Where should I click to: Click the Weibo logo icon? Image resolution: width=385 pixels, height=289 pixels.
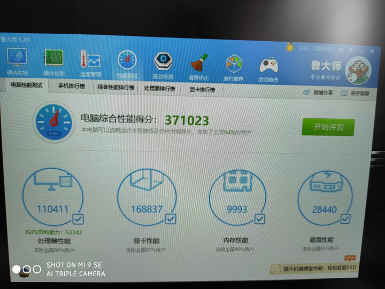(x=306, y=93)
